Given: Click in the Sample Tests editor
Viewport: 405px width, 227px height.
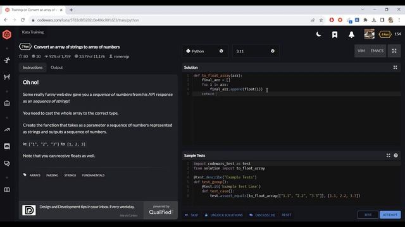Looking at the screenshot, I should (x=291, y=183).
